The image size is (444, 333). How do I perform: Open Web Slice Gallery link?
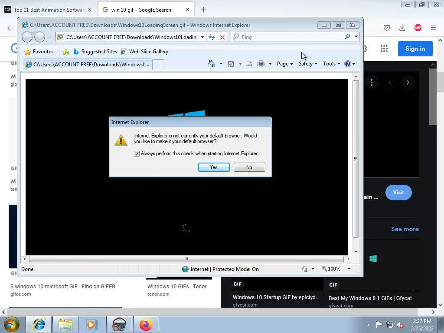(144, 52)
